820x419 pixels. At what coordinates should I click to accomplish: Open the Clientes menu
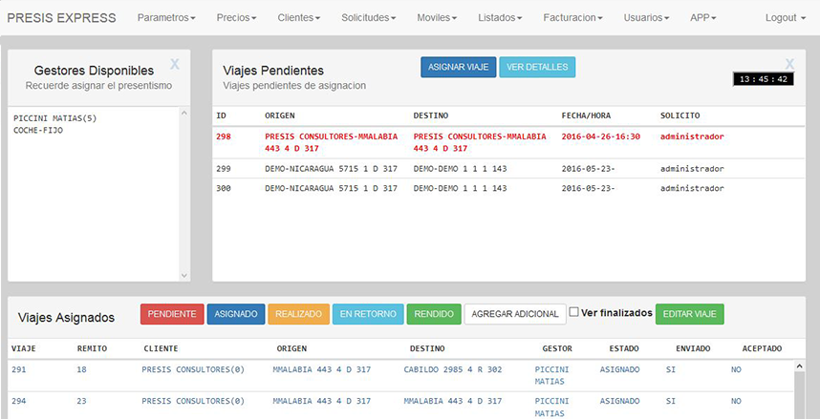pos(298,18)
